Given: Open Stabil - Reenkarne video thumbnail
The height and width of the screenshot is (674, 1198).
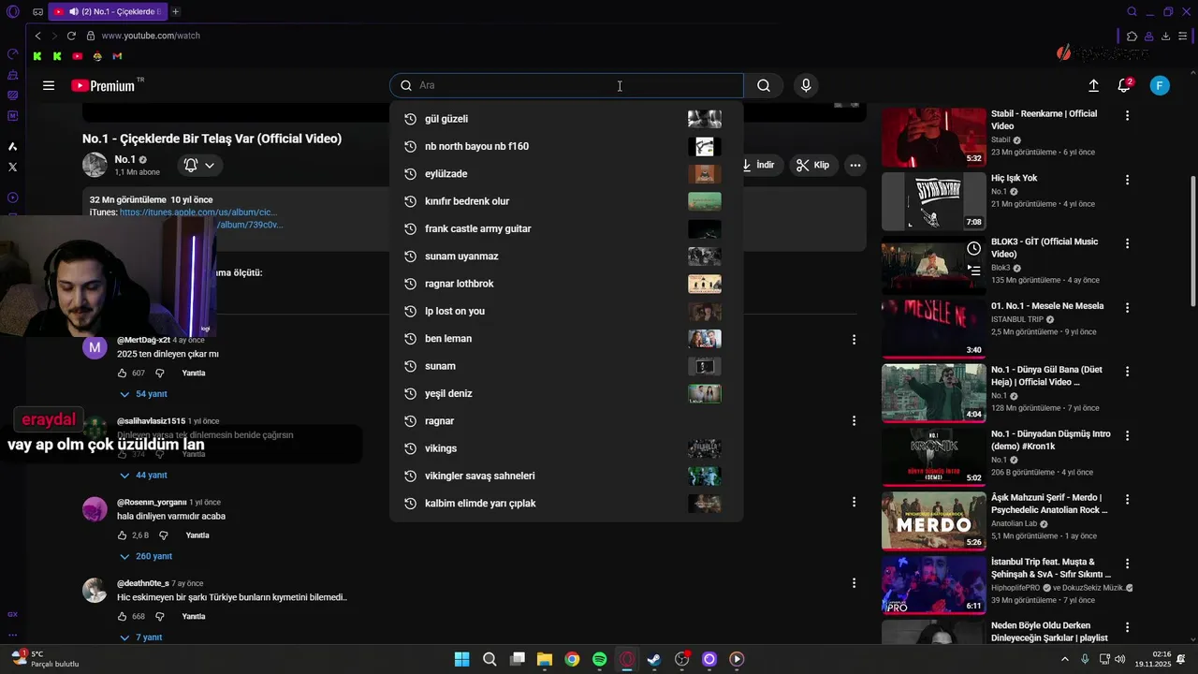Looking at the screenshot, I should 933,137.
